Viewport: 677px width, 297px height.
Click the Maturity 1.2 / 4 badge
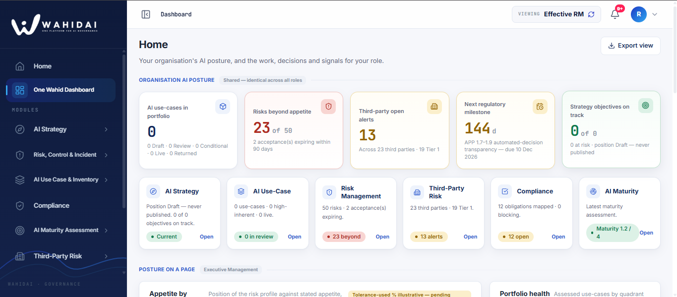(x=613, y=233)
